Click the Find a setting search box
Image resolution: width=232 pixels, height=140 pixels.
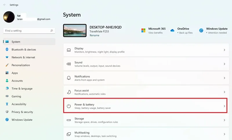click(x=29, y=31)
